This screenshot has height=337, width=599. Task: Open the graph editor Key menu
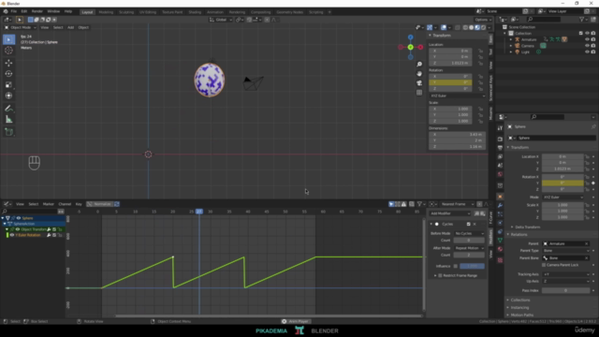click(79, 204)
